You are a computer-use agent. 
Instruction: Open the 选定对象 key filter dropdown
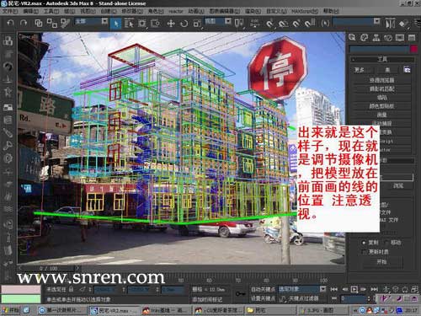coord(302,289)
